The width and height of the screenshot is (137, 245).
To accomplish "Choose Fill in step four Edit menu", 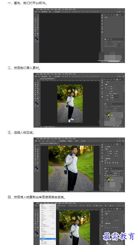I will coord(48,229).
